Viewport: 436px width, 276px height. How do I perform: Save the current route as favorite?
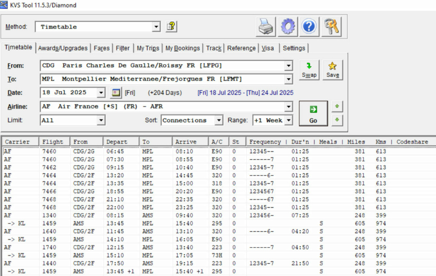pyautogui.click(x=333, y=70)
